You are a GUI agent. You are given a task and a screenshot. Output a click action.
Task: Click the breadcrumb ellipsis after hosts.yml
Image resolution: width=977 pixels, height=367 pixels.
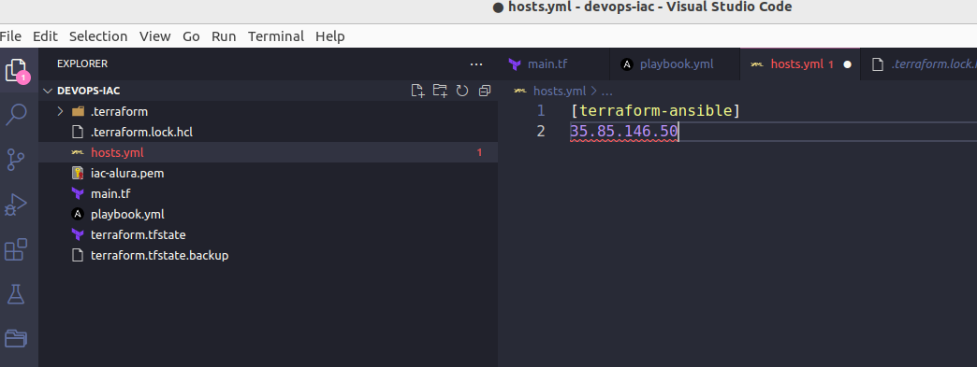(607, 92)
